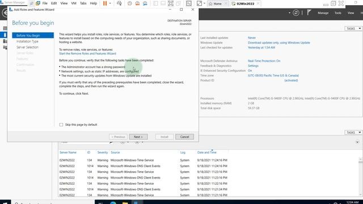Open the VMware Edit menu
The image size is (363, 204).
tap(54, 3)
